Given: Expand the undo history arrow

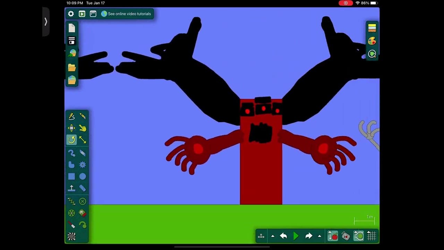Looking at the screenshot, I should [273, 236].
